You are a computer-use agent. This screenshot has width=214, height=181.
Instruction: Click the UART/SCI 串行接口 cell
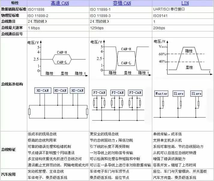click(183, 9)
